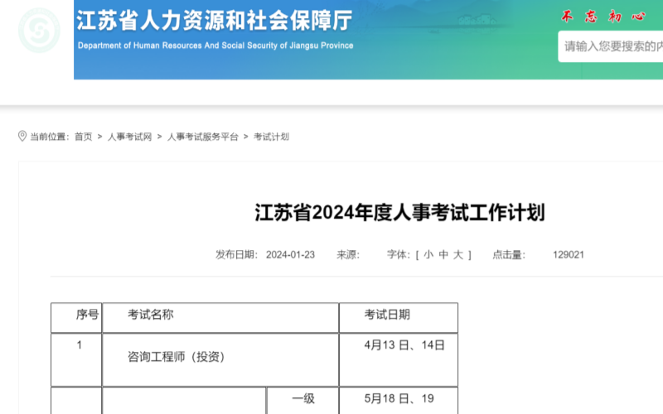
Task: Click the 考试日期 table column header
Action: point(387,315)
